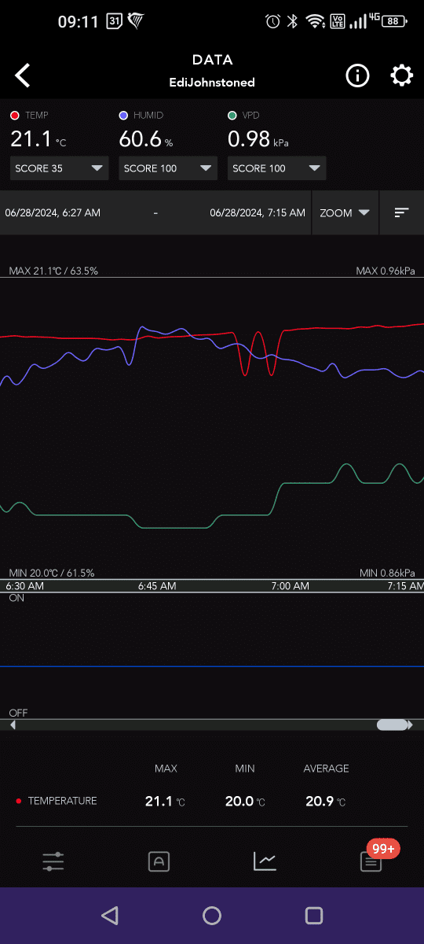Select end date 06/28/2024, 7:15 AM
The width and height of the screenshot is (424, 944).
click(x=258, y=212)
